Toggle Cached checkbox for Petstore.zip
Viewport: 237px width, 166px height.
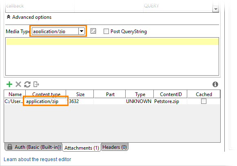(204, 101)
